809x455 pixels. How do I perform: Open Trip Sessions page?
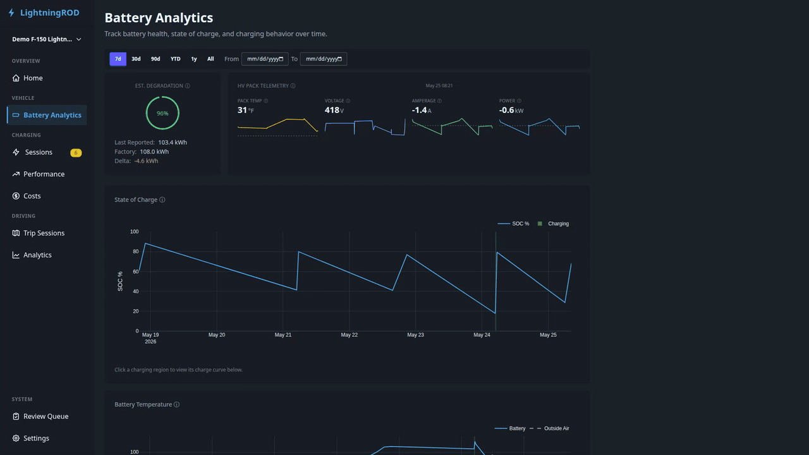(47, 233)
